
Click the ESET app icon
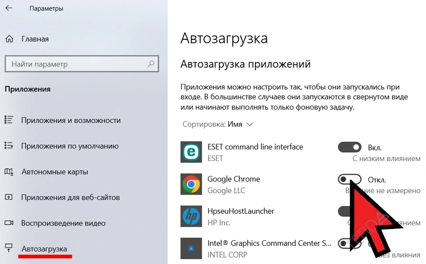(191, 152)
